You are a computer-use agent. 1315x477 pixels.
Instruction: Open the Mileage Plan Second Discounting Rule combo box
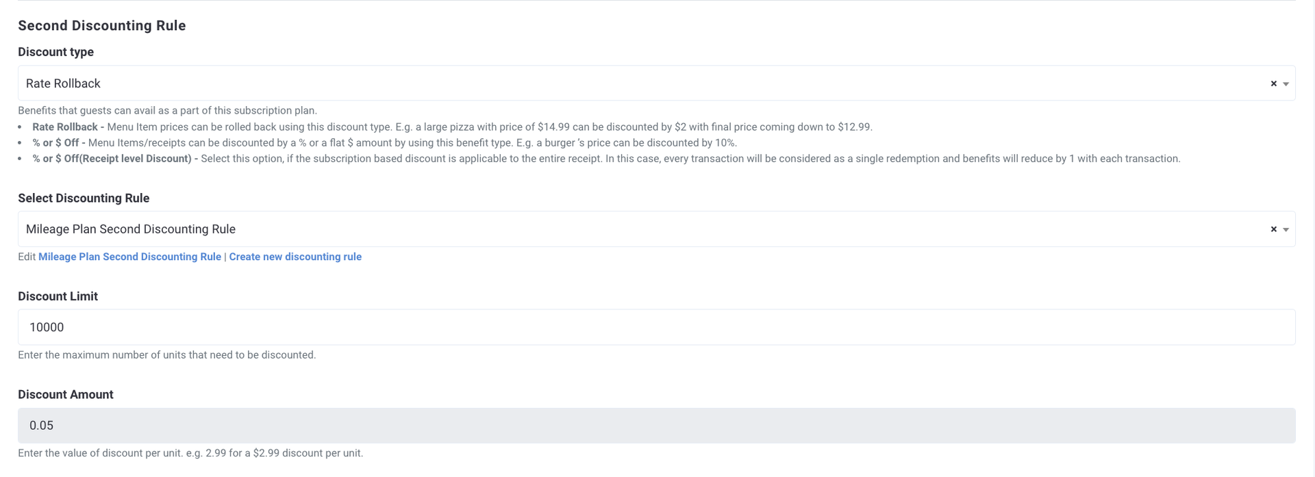pyautogui.click(x=656, y=229)
